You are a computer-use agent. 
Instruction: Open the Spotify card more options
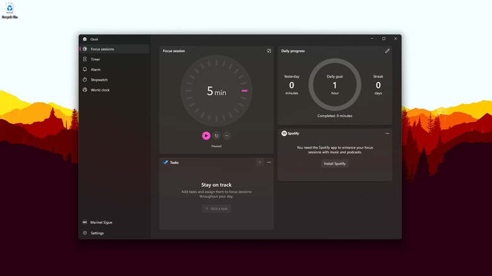tap(387, 134)
